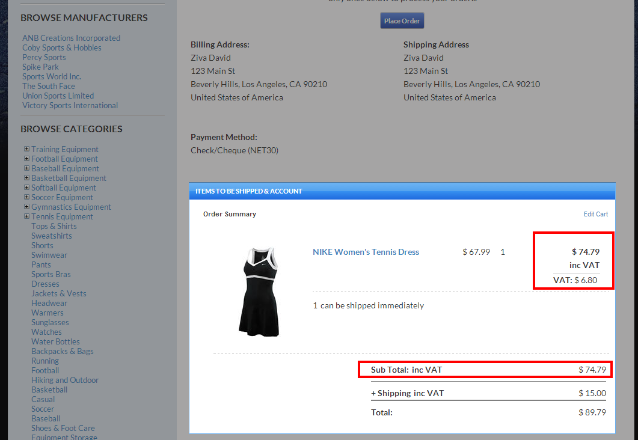Expand the Football Equipment category
Viewport: 638px width, 440px height.
pos(26,159)
